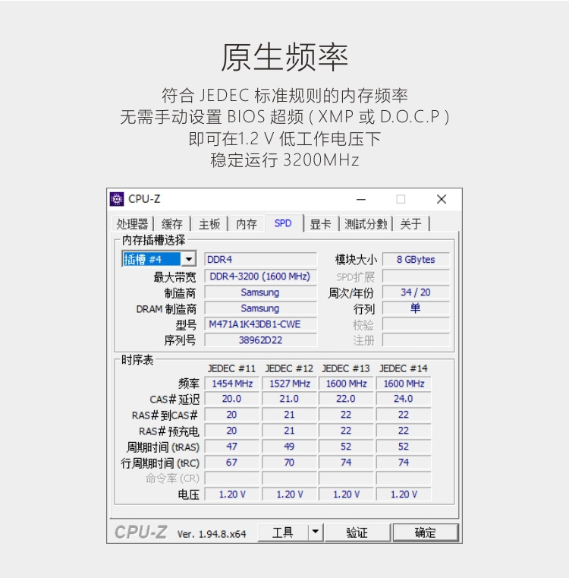Minimize the CPU-Z window
The image size is (569, 578).
[x=361, y=199]
